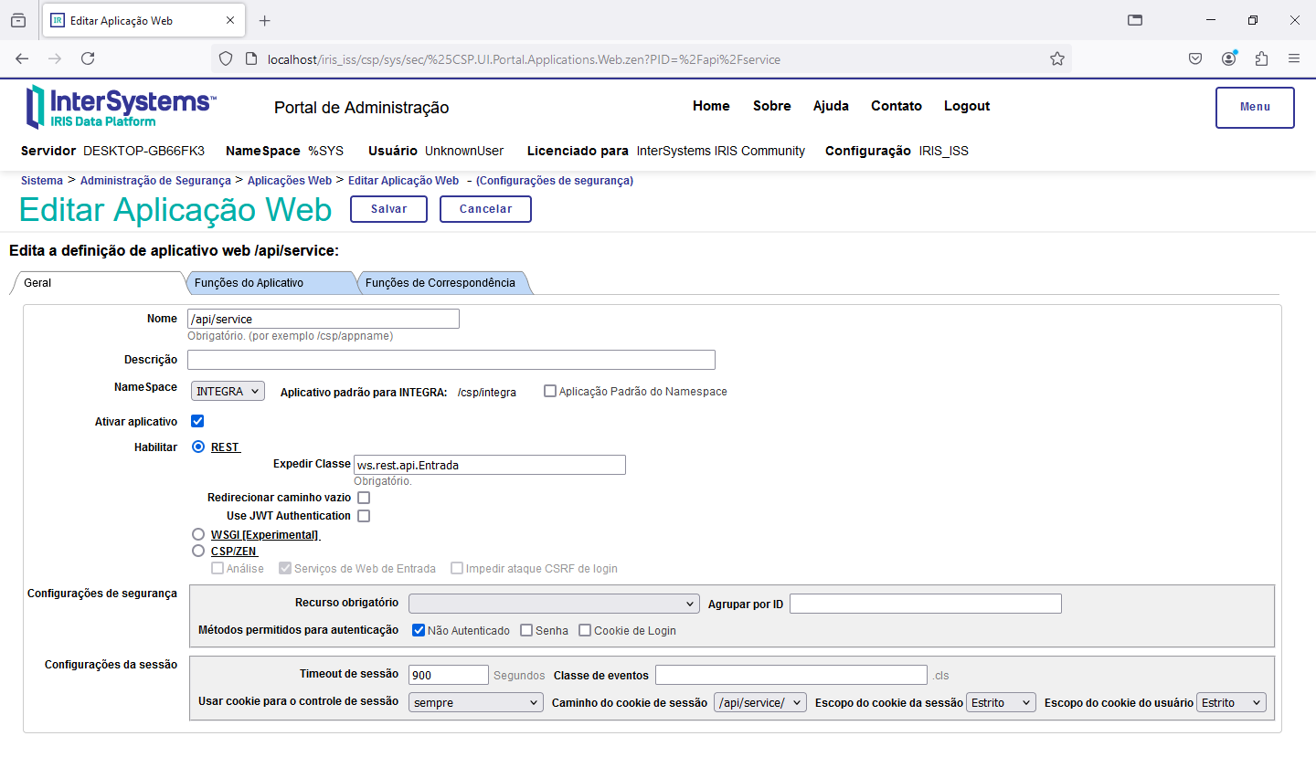1316x778 pixels.
Task: Uncheck the Ativar aplicativo checkbox
Action: [197, 421]
